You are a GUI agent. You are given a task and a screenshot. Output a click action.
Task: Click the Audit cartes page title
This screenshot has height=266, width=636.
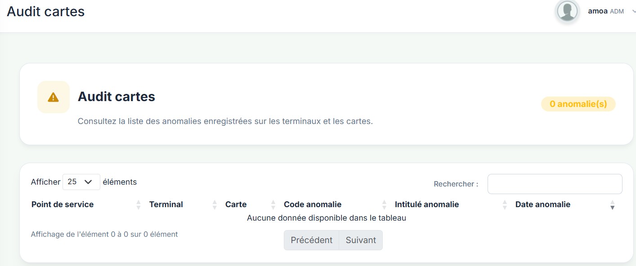[x=45, y=11]
